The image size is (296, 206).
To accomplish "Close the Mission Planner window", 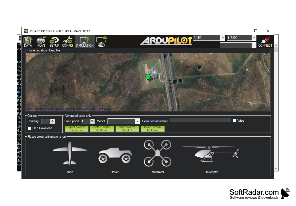I will (268, 31).
